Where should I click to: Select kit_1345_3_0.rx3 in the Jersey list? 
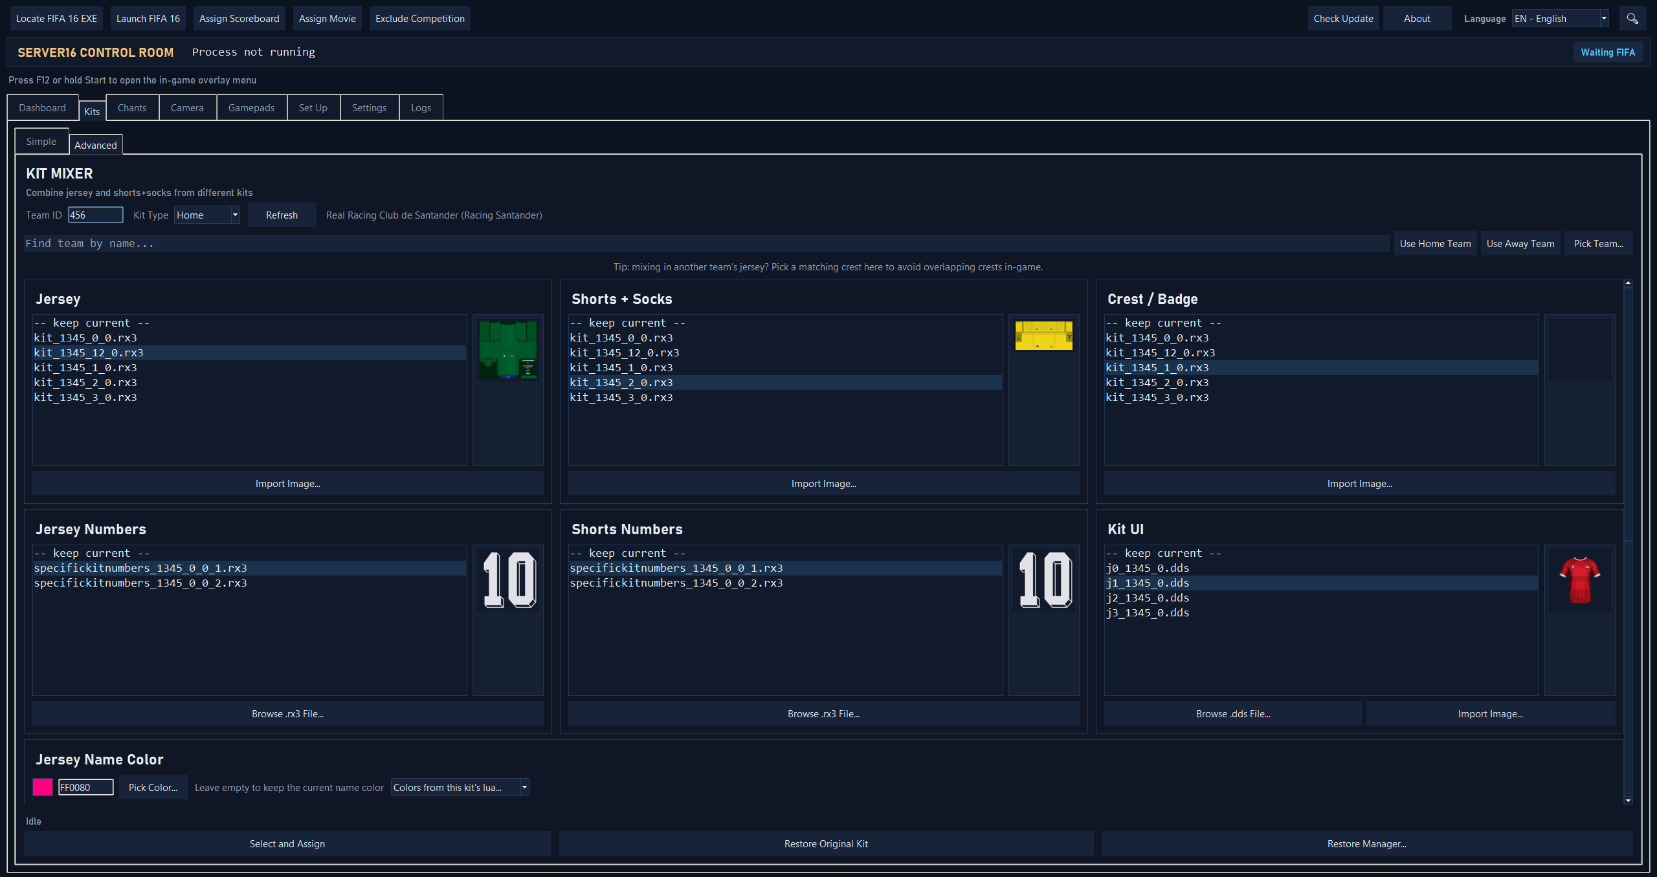click(x=249, y=397)
